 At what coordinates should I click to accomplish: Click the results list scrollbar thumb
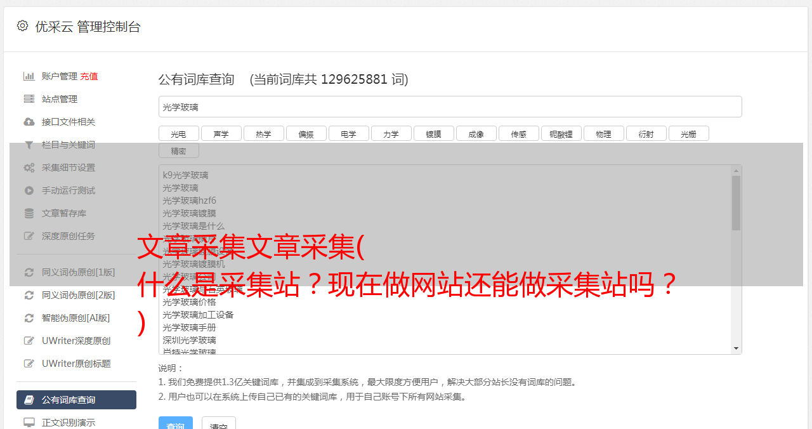point(736,203)
